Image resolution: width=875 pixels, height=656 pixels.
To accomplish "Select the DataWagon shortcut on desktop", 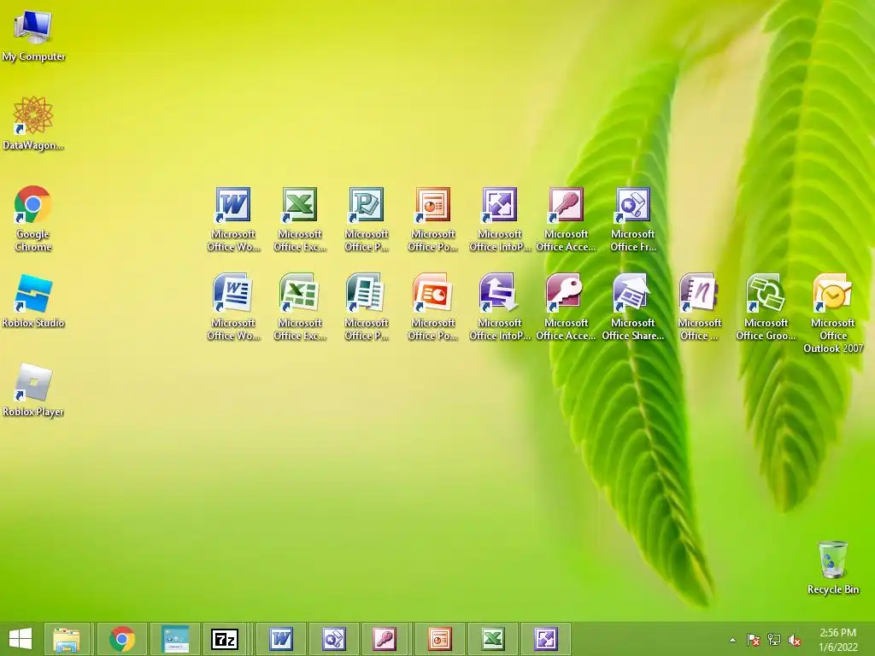I will coord(33,123).
